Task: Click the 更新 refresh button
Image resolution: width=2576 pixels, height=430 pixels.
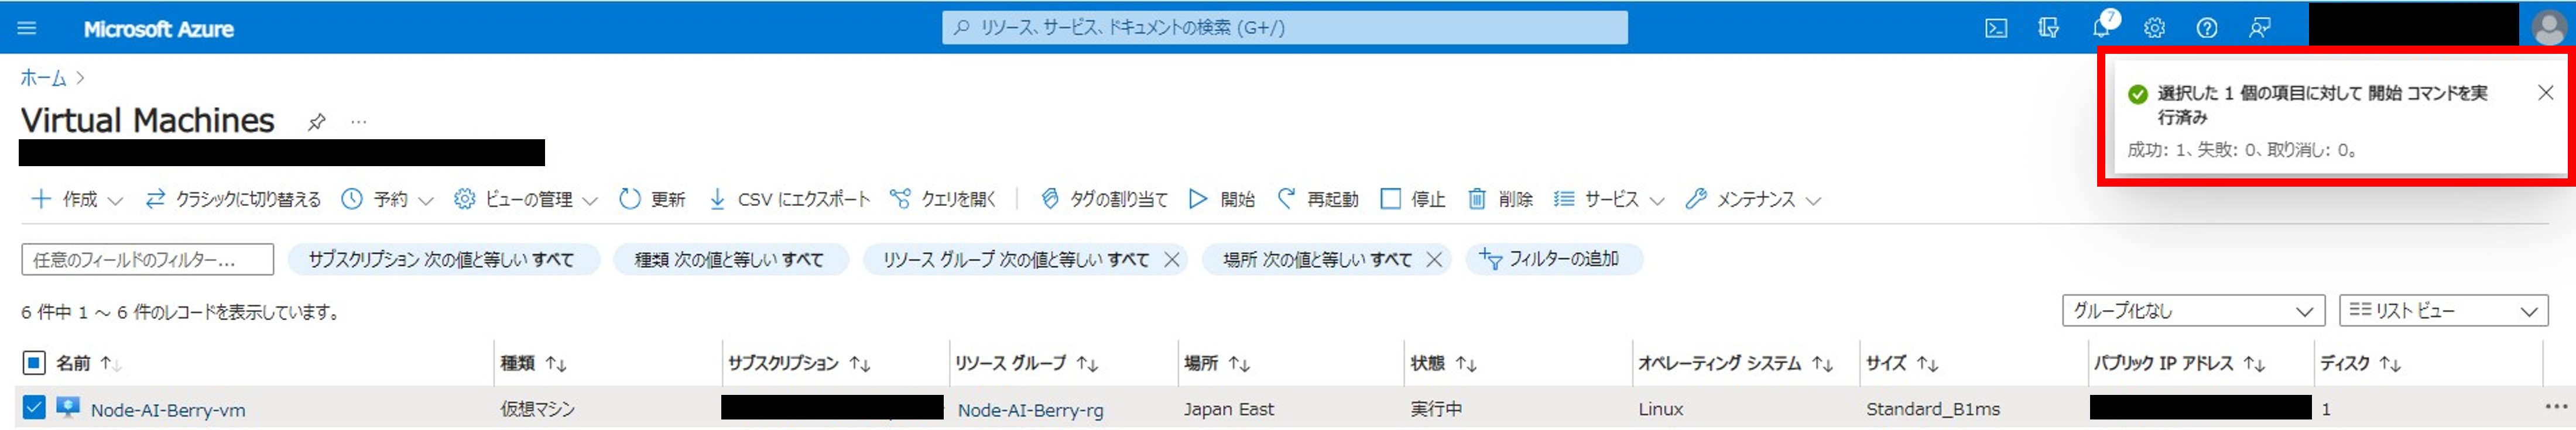Action: pyautogui.click(x=652, y=199)
